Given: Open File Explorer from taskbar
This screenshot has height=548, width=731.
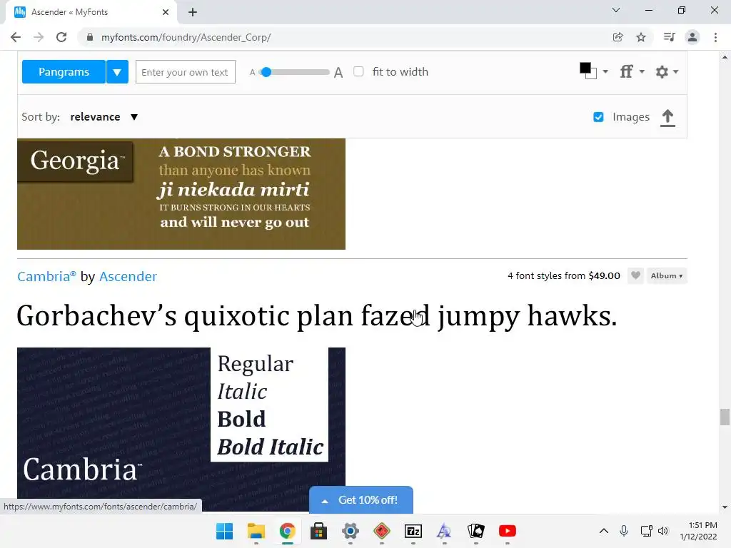Looking at the screenshot, I should tap(256, 531).
